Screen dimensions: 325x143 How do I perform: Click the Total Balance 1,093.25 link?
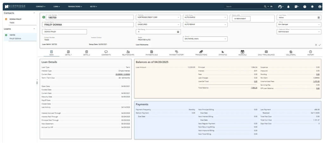pyautogui.click(x=254, y=88)
